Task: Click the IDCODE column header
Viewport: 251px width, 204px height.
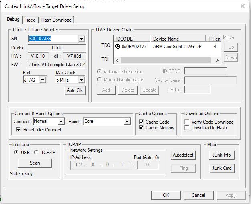Action: (132, 39)
